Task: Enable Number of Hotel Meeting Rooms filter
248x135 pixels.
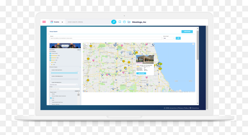Action: coord(50,76)
